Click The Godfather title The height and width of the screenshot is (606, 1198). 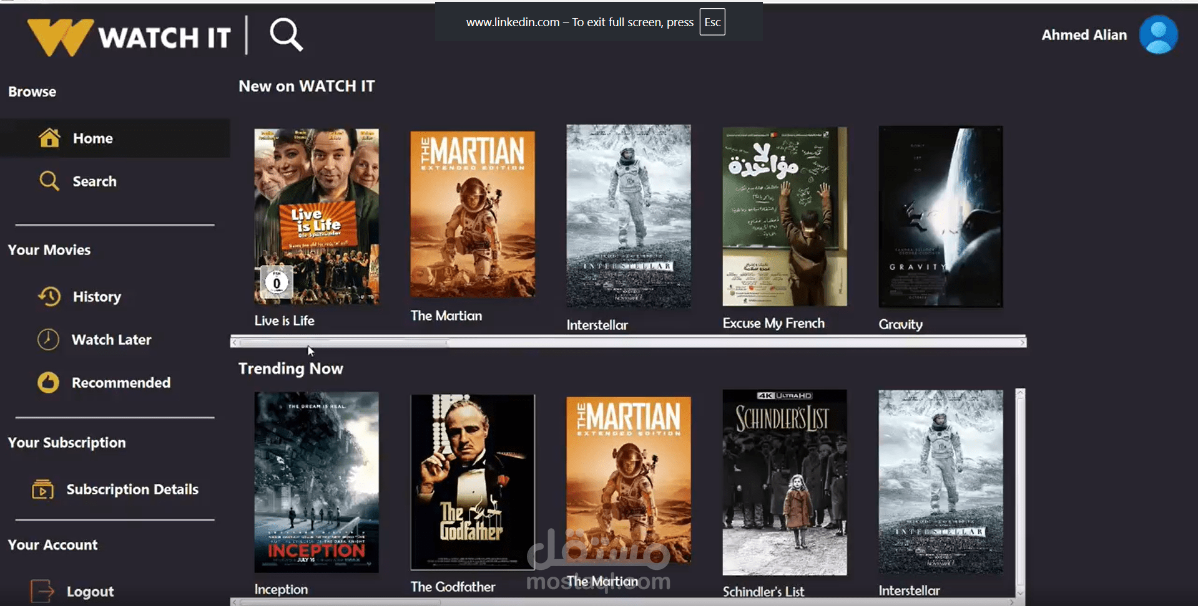[x=453, y=587]
